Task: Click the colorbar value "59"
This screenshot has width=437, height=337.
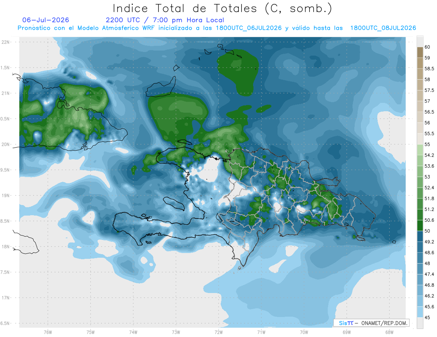Action: click(x=428, y=57)
